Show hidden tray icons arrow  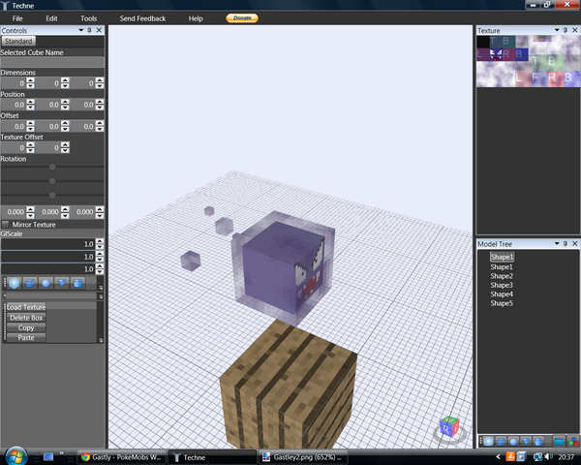click(499, 457)
